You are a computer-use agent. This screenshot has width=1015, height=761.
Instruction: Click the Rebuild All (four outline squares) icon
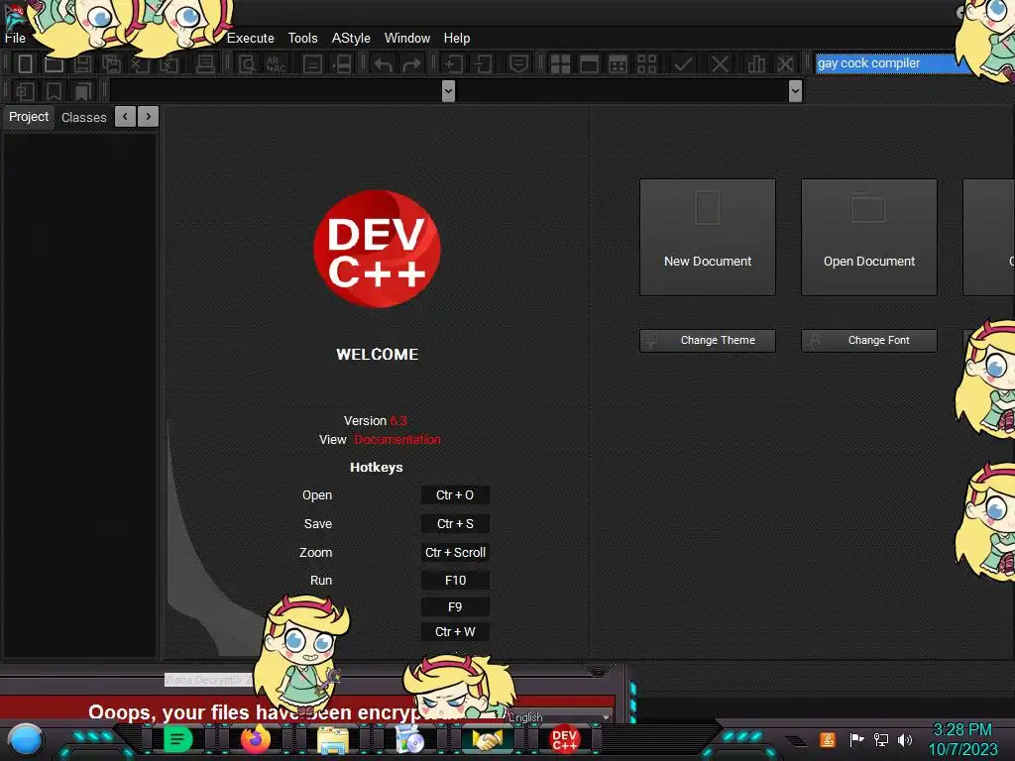click(x=646, y=64)
